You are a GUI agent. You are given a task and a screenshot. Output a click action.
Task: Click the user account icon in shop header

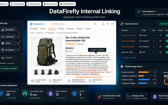[x=103, y=24]
